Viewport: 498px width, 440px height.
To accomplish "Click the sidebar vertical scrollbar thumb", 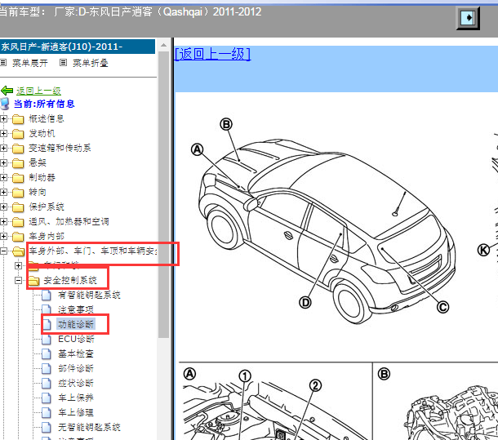I will 163,194.
